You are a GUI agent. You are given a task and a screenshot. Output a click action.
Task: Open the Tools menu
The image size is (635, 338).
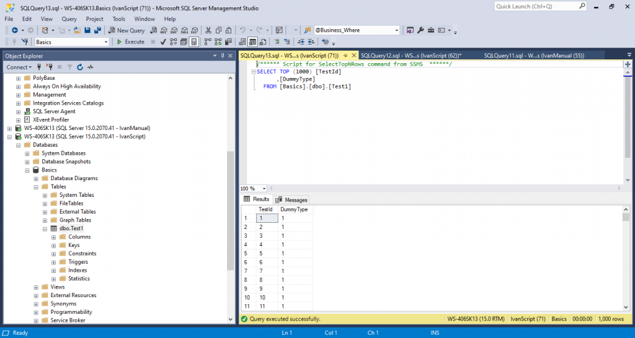coord(118,19)
